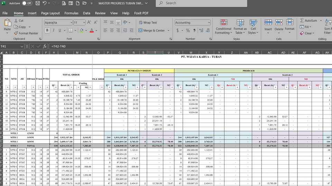Open the Foxit PDF tab
Image resolution: width=332 pixels, height=186 pixels.
point(141,13)
